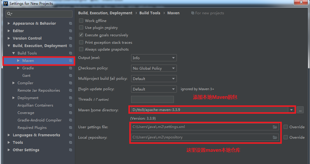Enable Use plugin registry checkbox
The height and width of the screenshot is (164, 310).
coord(81,27)
